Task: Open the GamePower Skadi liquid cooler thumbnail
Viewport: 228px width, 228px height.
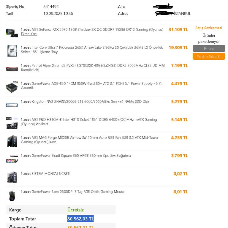Action: click(12, 159)
